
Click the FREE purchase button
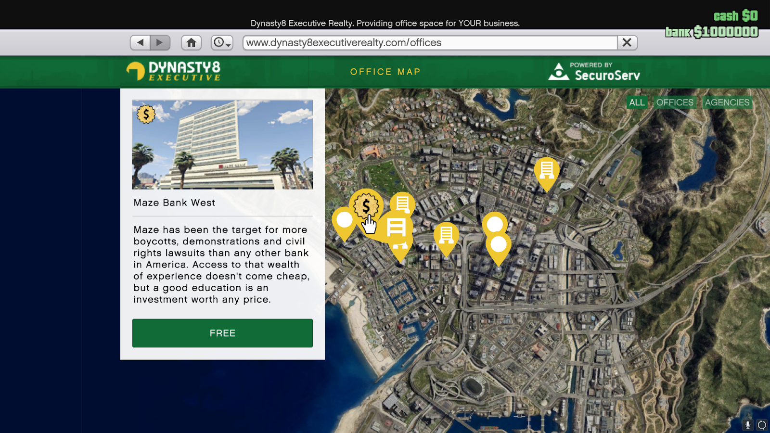(222, 333)
